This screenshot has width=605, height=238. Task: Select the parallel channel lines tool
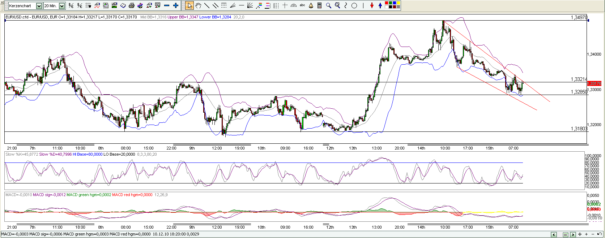(216, 5)
